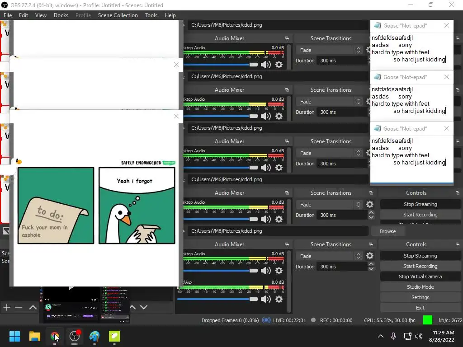This screenshot has width=463, height=347.
Task: Show hidden system tray icons chevron
Action: pos(381,336)
